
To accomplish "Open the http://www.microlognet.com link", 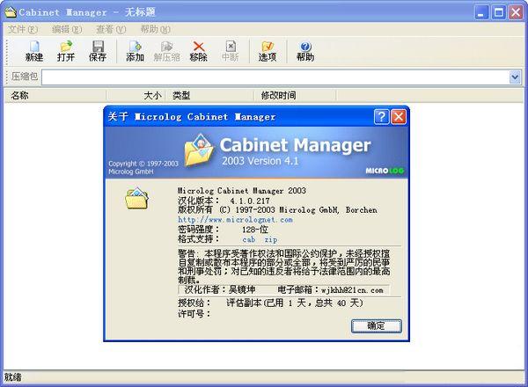I will tap(235, 220).
